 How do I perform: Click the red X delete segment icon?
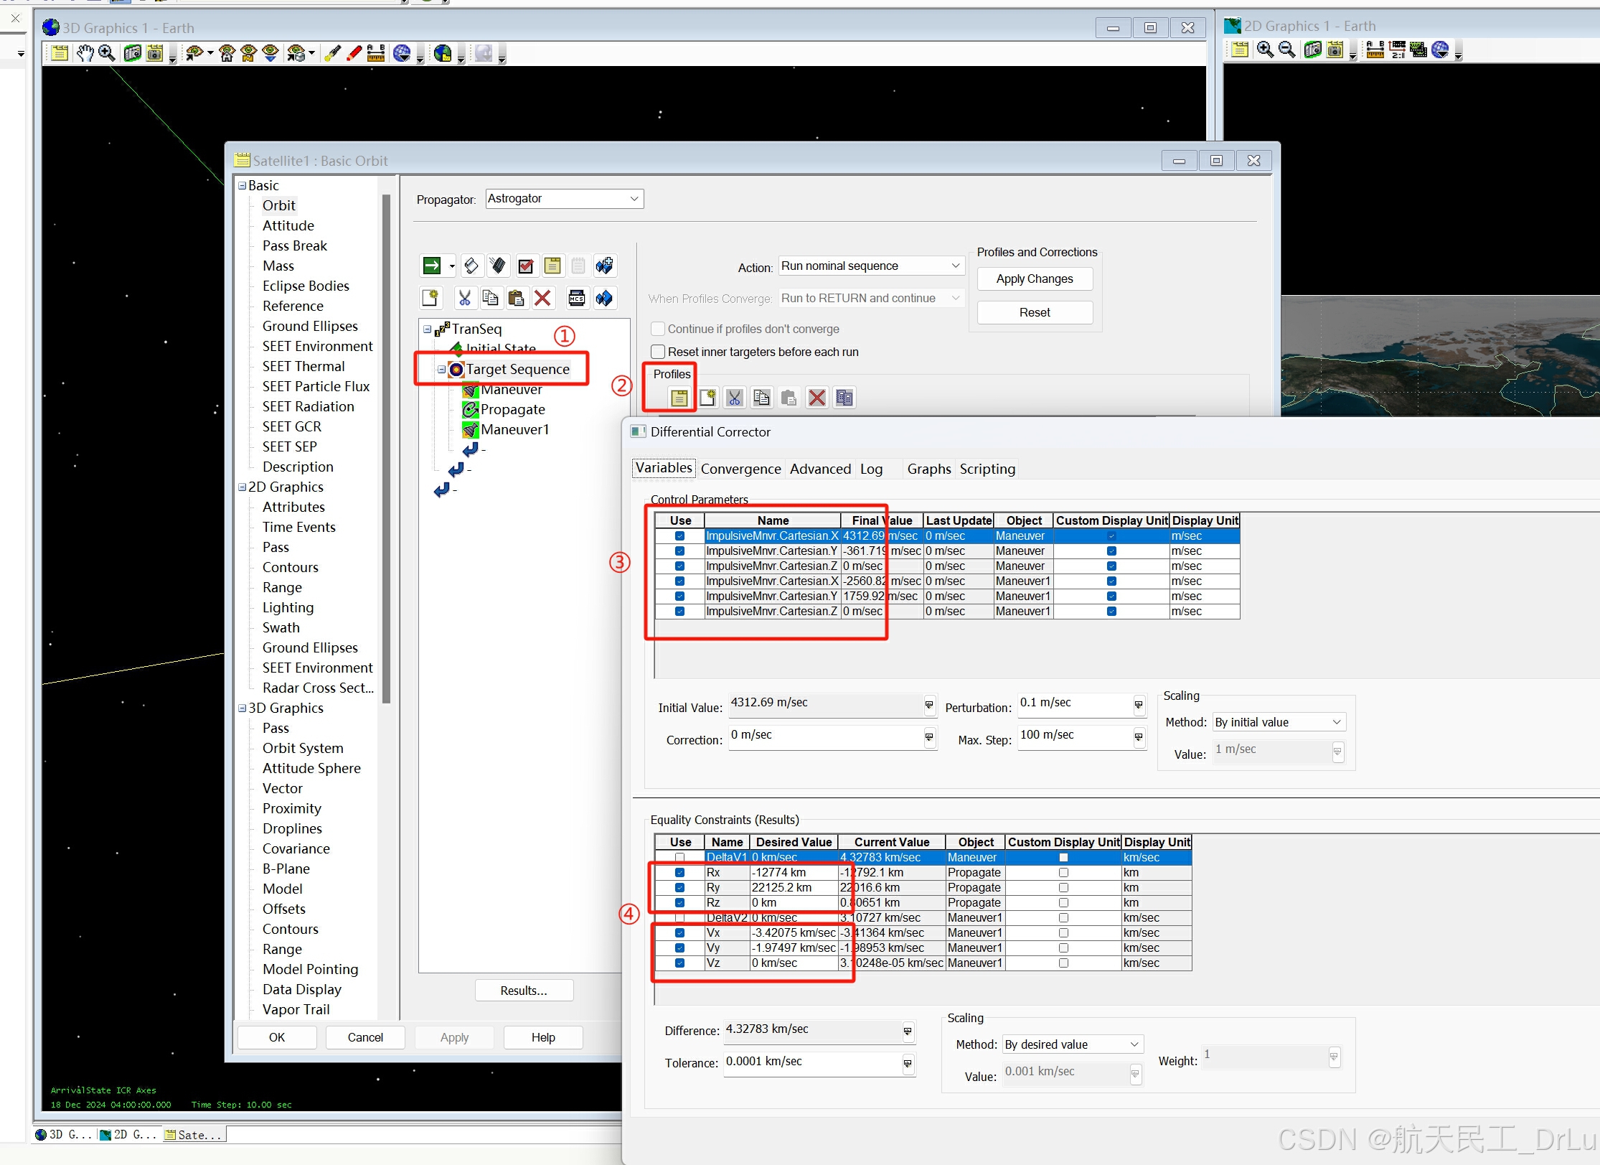tap(543, 298)
